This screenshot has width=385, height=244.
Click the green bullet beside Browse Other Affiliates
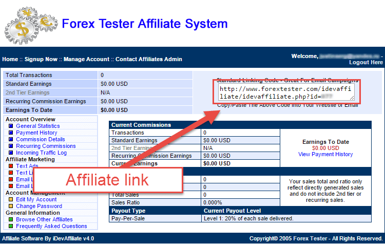pos(11,219)
